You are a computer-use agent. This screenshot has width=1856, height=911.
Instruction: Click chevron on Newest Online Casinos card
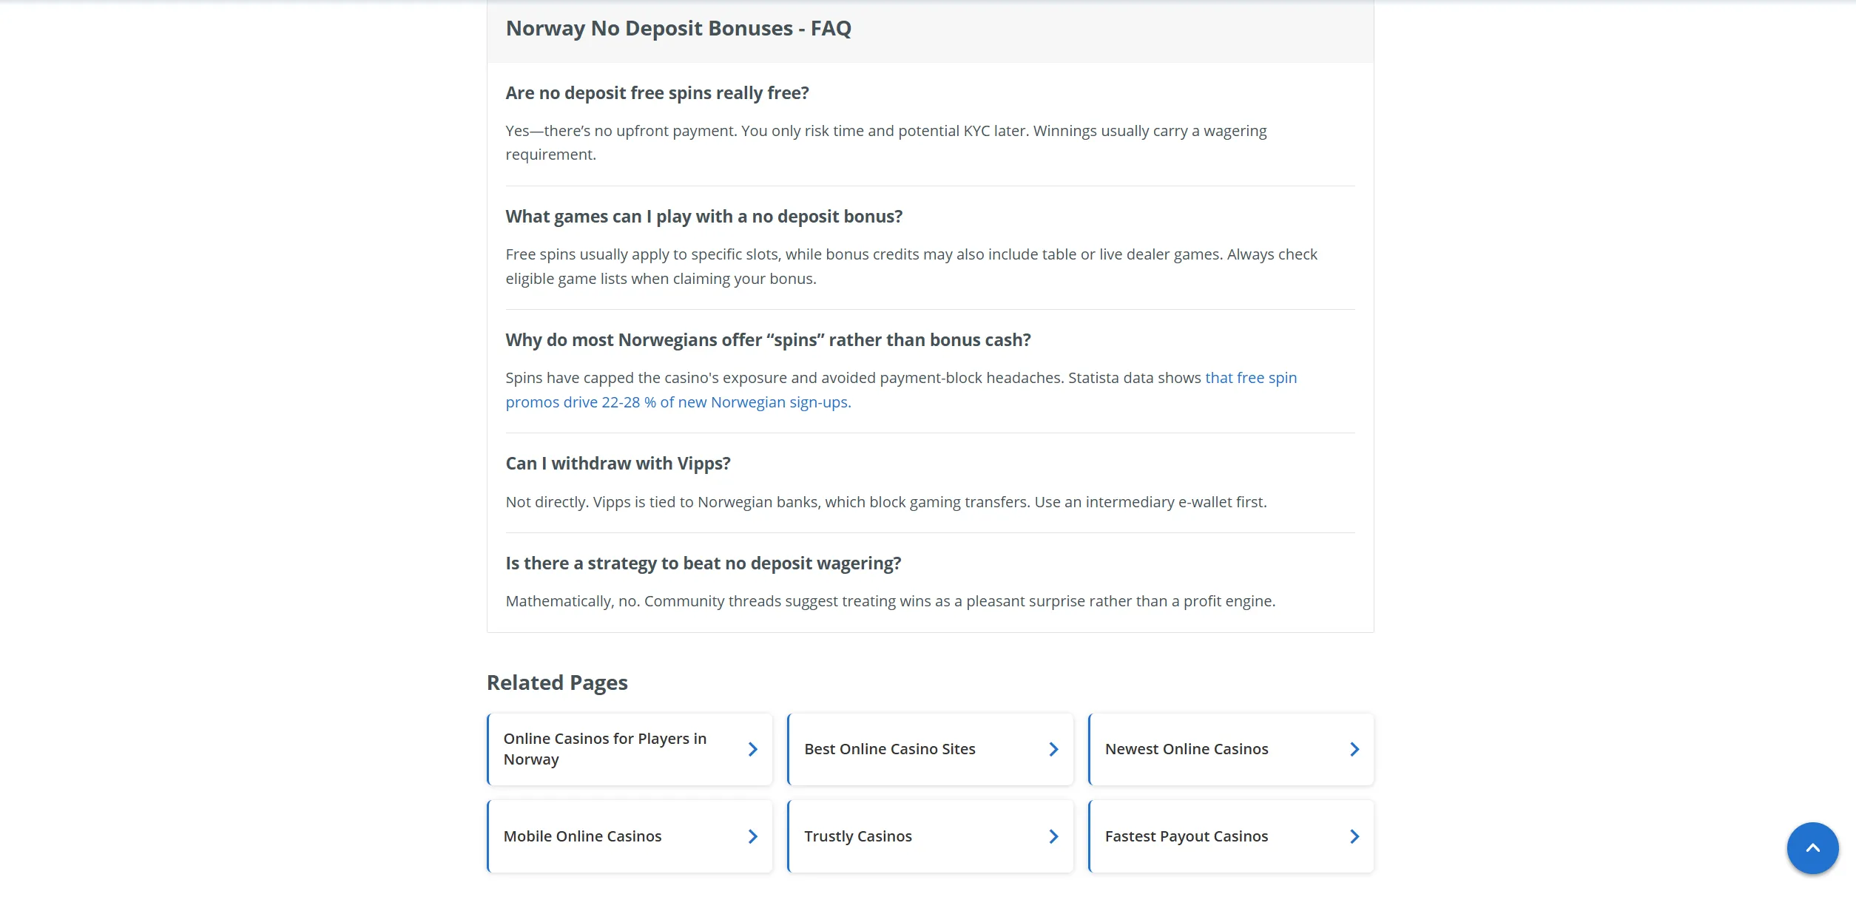1354,749
